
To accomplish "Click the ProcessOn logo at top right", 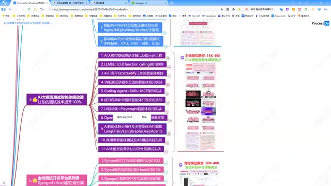I will coord(320,23).
